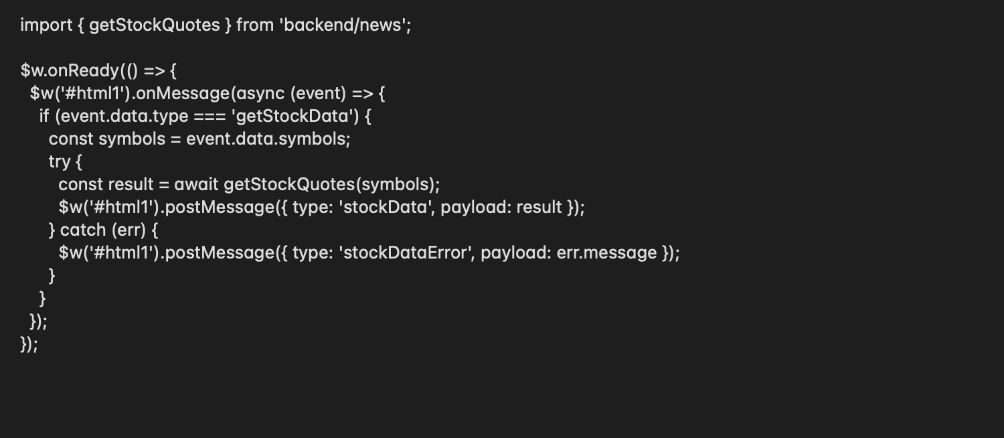Click payload: result in first postMessage
The image size is (1004, 438).
point(501,208)
